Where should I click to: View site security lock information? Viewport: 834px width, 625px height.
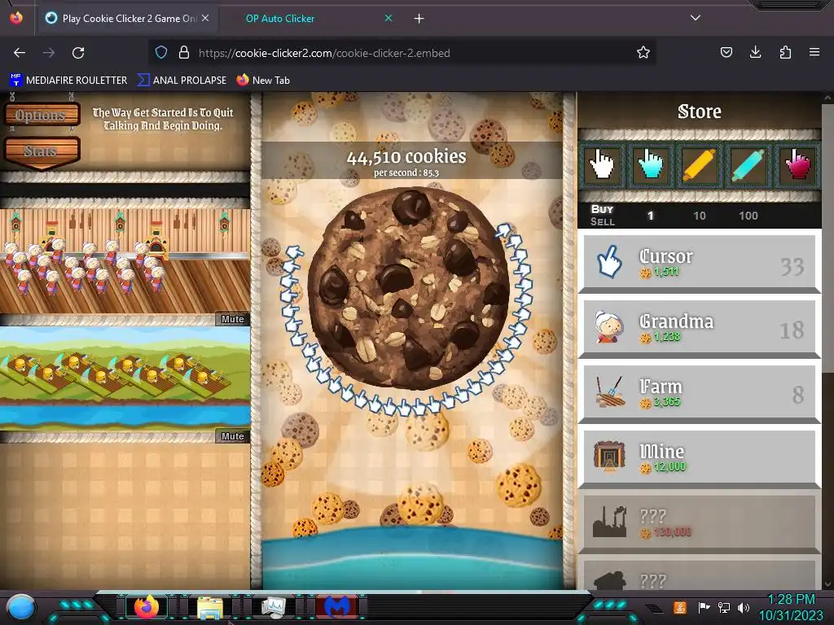pyautogui.click(x=184, y=53)
